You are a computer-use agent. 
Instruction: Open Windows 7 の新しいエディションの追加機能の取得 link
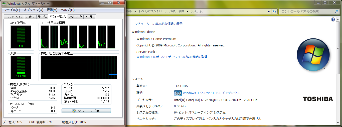tap(172, 57)
